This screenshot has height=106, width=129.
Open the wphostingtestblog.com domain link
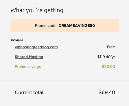tap(36, 47)
